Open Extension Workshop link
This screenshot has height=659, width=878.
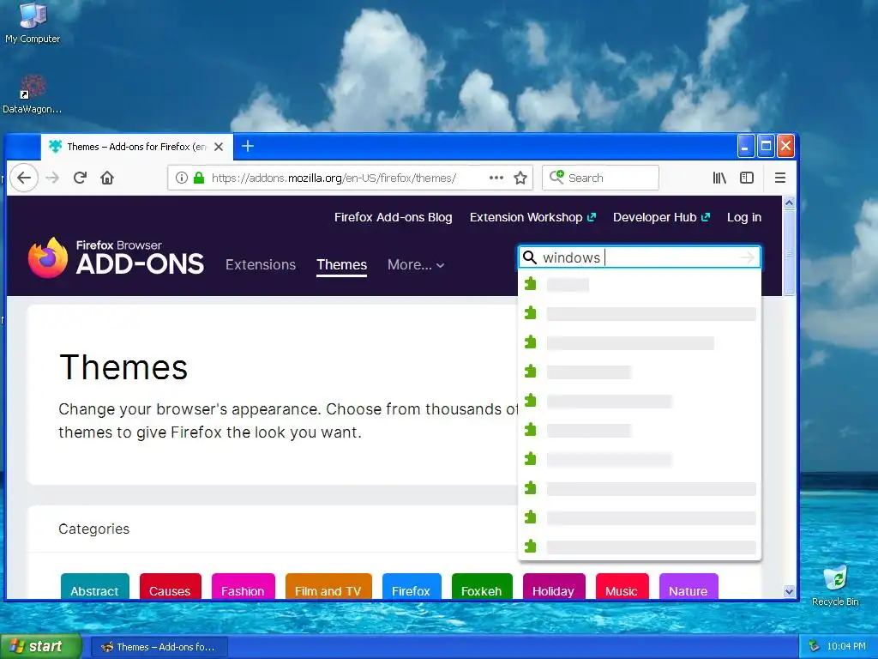click(532, 217)
